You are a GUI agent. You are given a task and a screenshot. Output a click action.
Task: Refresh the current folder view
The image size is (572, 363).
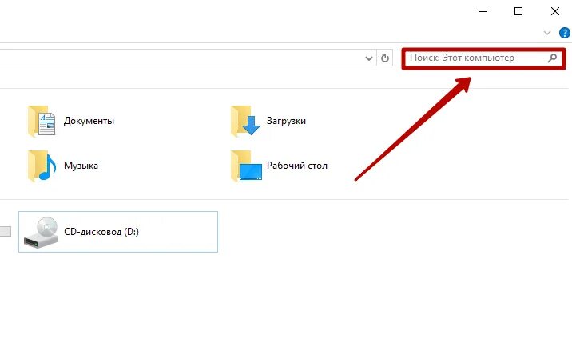[x=384, y=58]
